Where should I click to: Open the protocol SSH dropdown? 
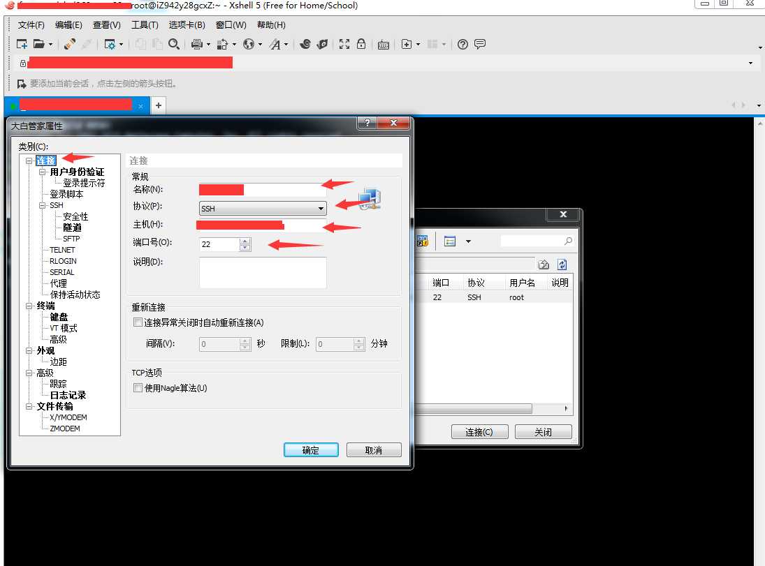(x=263, y=208)
